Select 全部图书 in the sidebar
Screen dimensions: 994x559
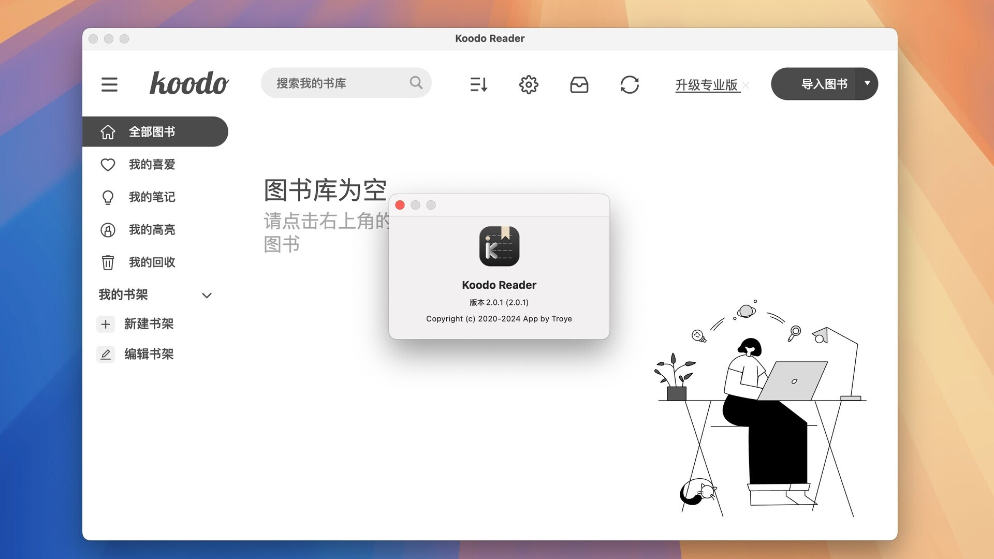point(155,131)
